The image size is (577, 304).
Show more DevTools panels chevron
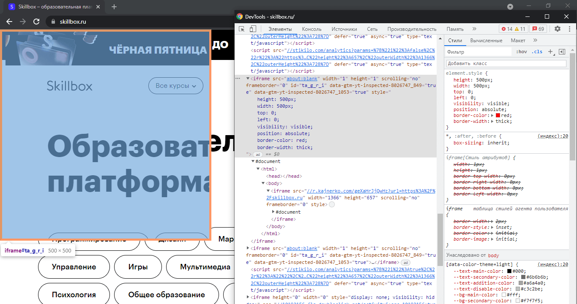coord(474,29)
